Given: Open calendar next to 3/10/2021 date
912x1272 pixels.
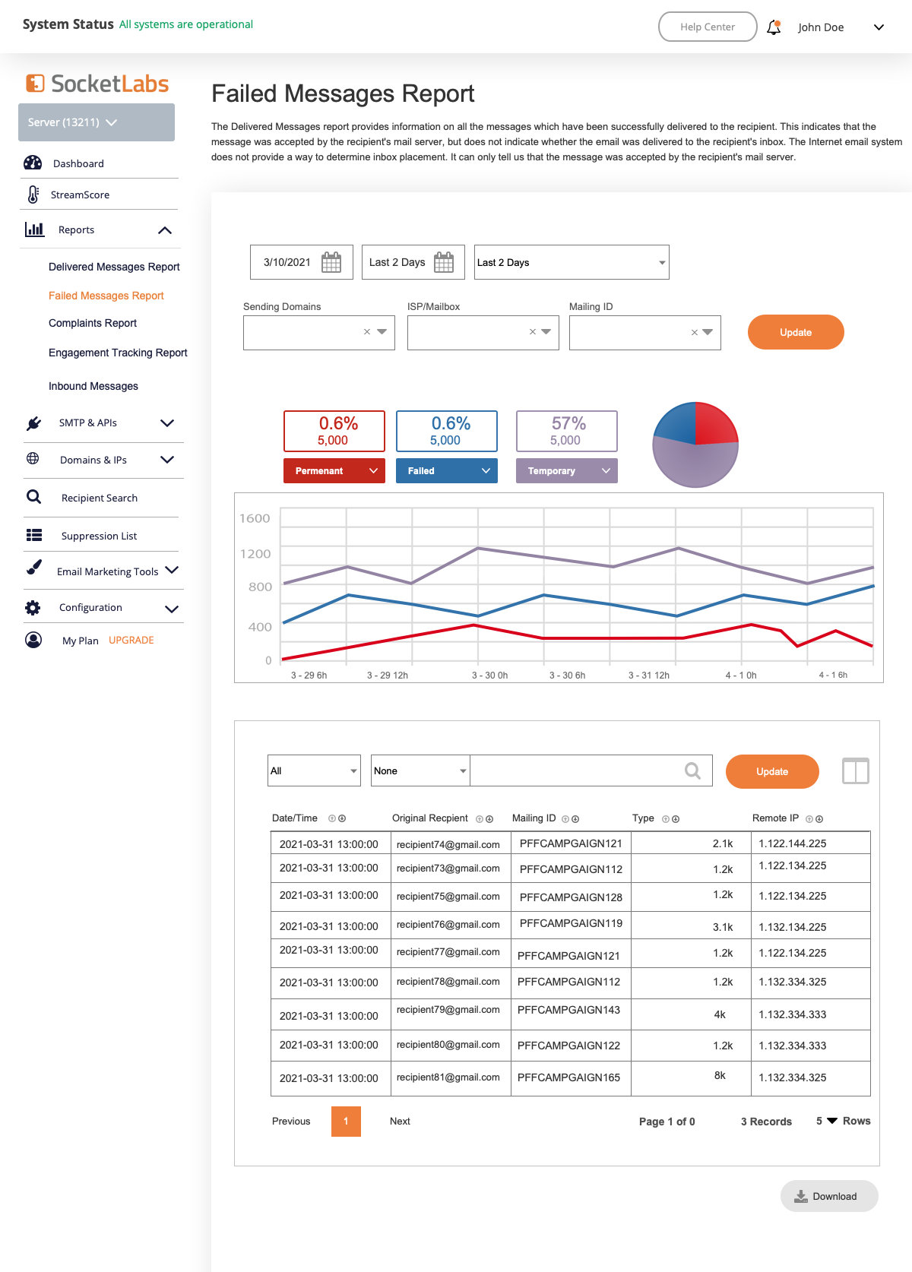Looking at the screenshot, I should tap(331, 262).
